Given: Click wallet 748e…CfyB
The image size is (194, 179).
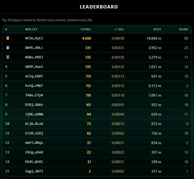Looking at the screenshot, I should click(34, 95).
